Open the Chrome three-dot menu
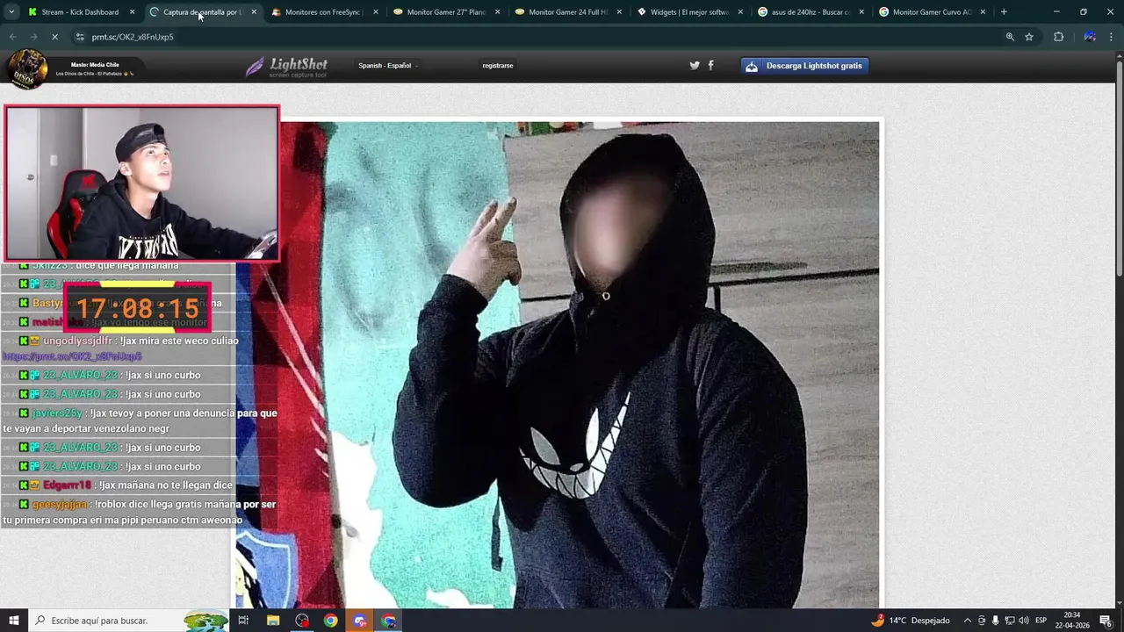 click(1112, 37)
